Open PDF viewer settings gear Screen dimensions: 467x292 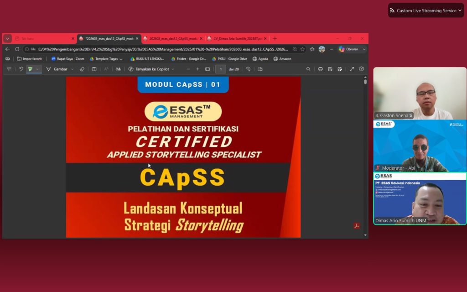point(361,69)
